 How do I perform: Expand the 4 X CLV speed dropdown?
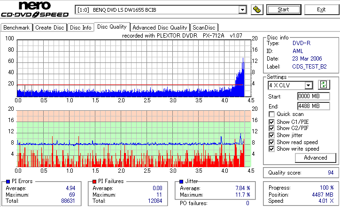click(x=308, y=85)
